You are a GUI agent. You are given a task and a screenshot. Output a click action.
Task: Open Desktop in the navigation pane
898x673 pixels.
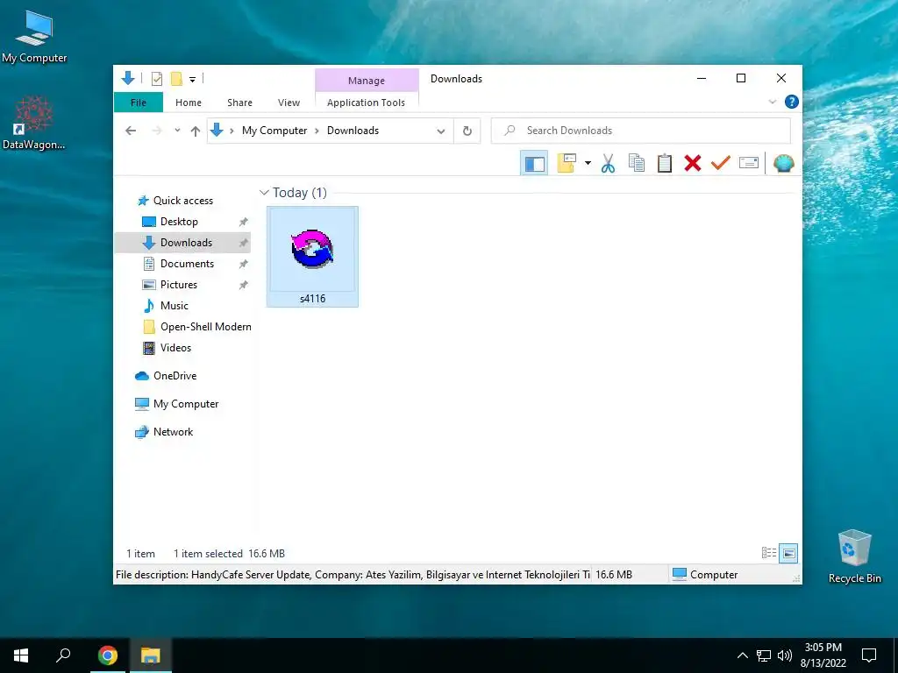(179, 222)
